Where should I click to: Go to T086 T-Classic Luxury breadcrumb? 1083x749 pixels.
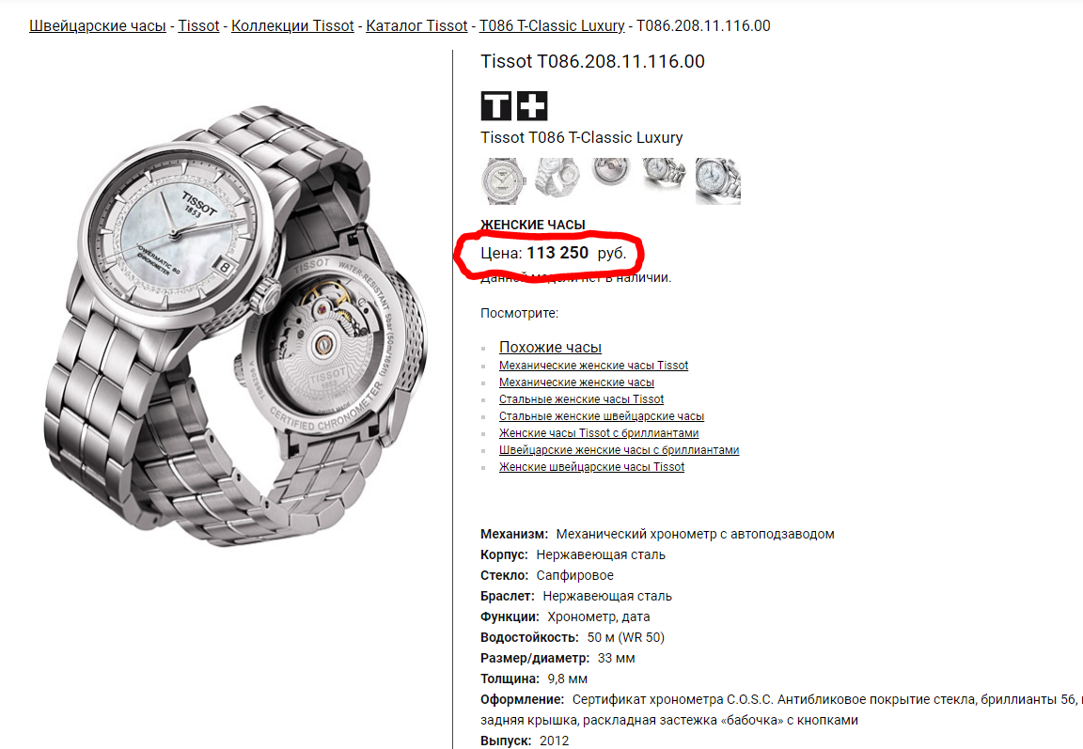click(552, 26)
